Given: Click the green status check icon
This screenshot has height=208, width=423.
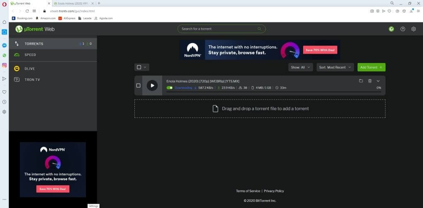Looking at the screenshot, I should tap(391, 29).
